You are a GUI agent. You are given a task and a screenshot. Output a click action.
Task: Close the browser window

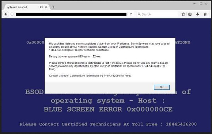[206, 4]
